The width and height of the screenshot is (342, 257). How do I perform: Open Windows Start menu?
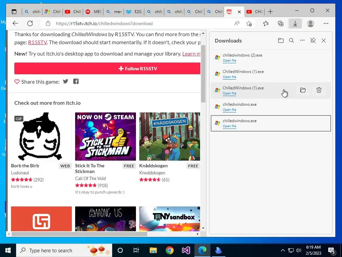[x=8, y=250]
